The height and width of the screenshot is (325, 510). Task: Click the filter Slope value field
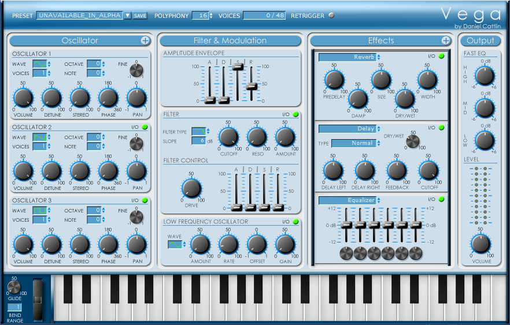pos(198,141)
